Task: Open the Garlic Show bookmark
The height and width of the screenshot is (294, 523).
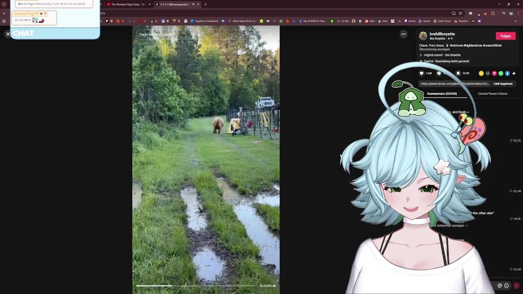Action: tap(442, 21)
